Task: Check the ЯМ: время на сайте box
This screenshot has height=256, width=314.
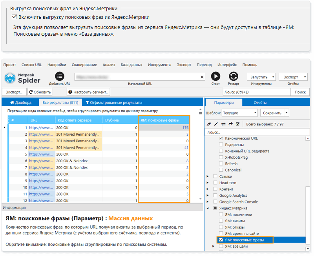Action: (221, 233)
